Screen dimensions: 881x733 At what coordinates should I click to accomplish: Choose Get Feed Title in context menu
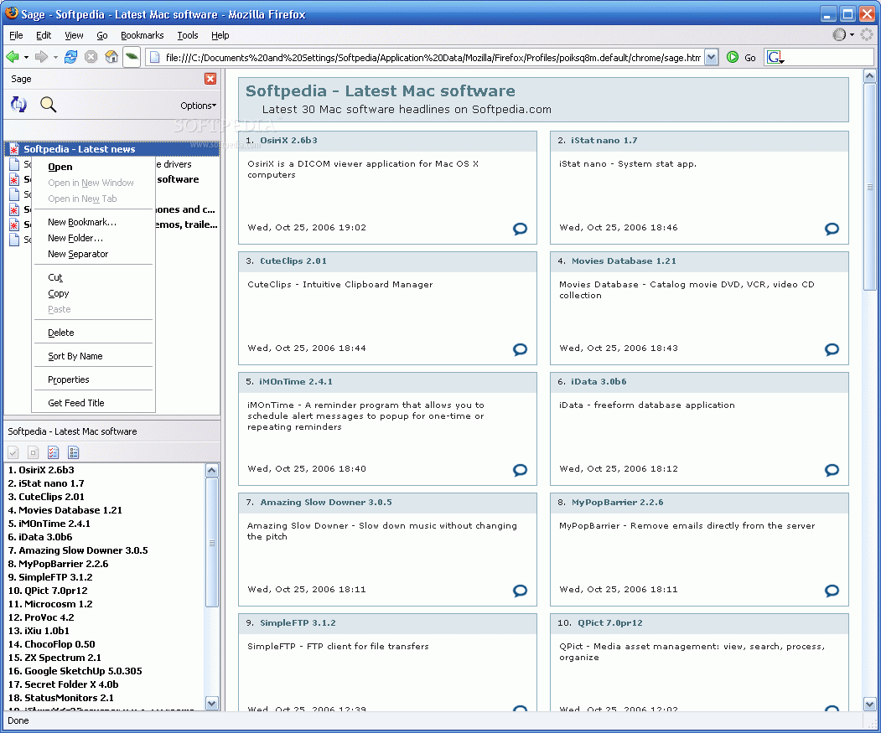tap(93, 403)
